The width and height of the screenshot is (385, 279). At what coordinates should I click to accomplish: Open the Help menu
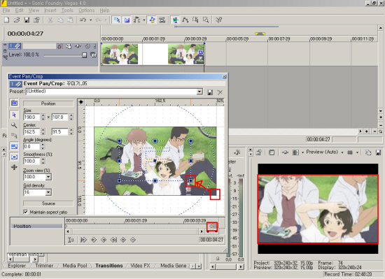[x=104, y=10]
